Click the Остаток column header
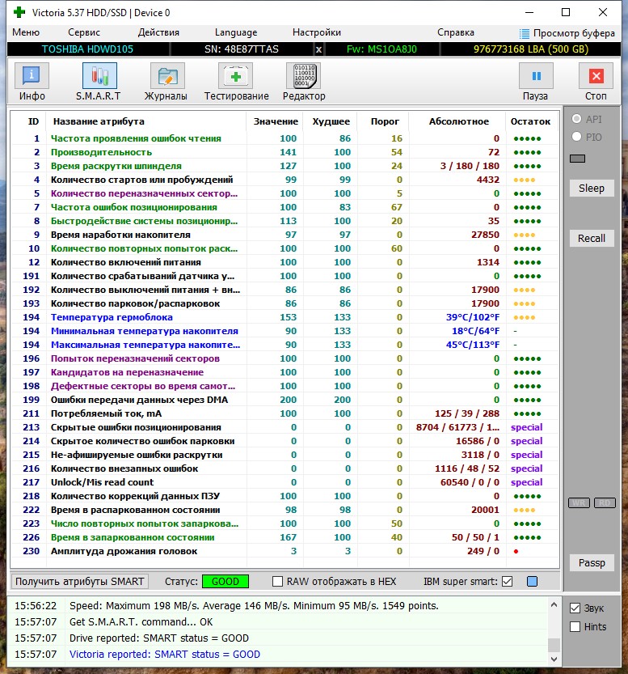This screenshot has height=674, width=628. 530,121
